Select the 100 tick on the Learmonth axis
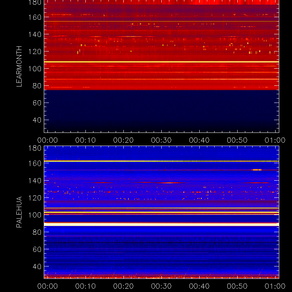This screenshot has height=292, width=292. [35, 69]
